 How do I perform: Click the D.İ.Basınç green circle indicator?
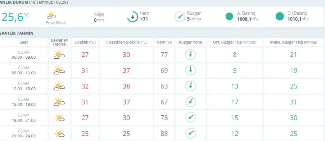point(279,17)
